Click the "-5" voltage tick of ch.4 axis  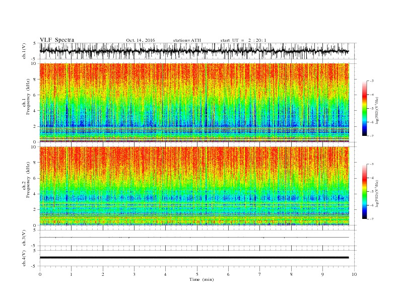(34, 266)
